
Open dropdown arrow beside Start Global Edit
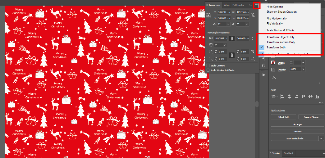click(x=321, y=138)
